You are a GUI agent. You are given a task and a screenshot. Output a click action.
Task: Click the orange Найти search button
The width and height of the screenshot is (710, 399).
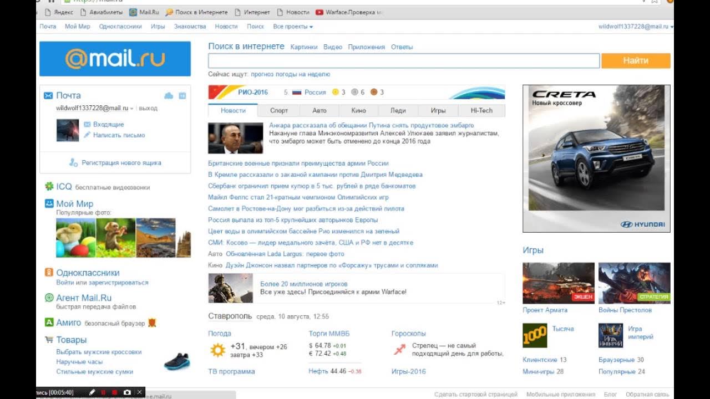click(x=636, y=61)
